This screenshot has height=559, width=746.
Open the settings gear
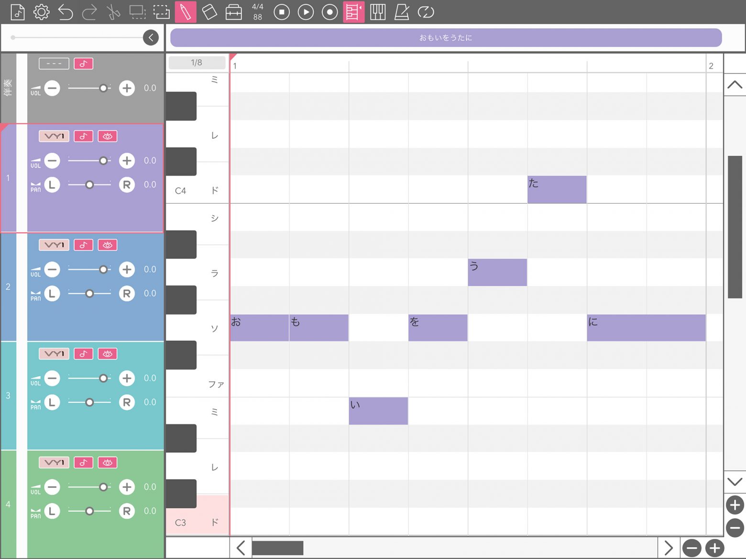click(x=42, y=12)
